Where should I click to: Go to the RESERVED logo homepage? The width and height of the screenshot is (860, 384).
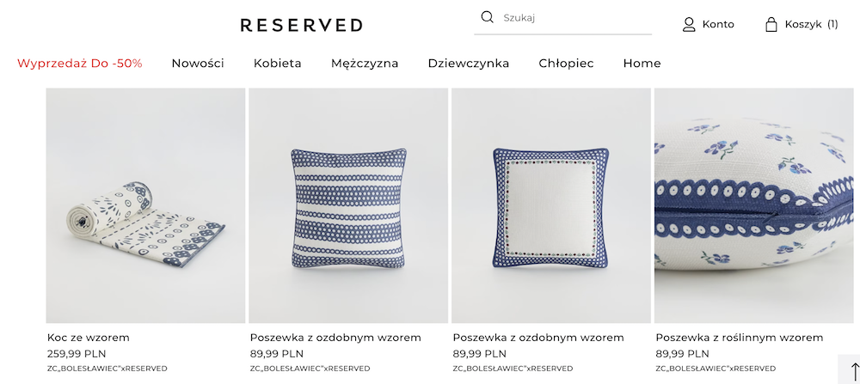tap(302, 25)
